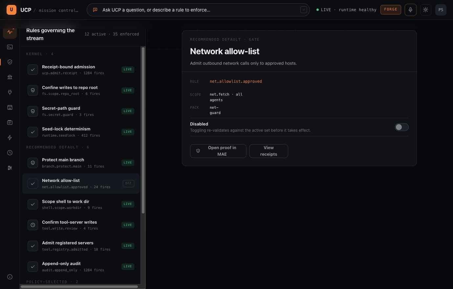The width and height of the screenshot is (453, 289).
Task: Switch theme with the sun icon
Action: point(426,10)
